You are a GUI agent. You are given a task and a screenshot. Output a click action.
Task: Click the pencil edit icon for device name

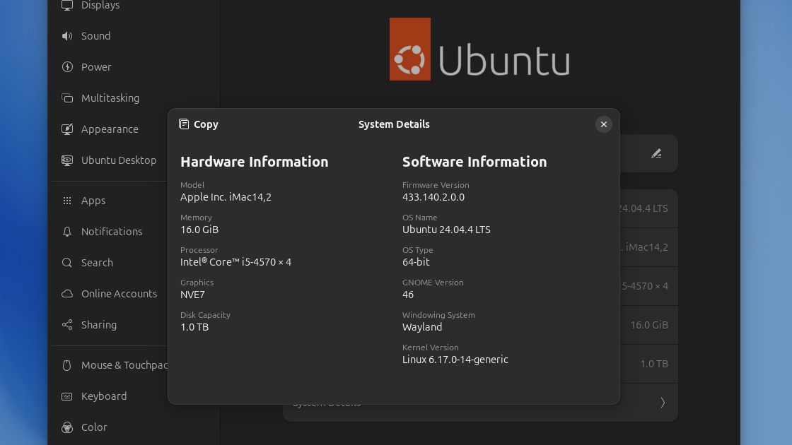point(656,153)
